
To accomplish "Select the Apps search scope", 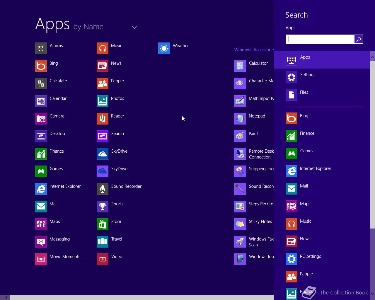I will pos(322,60).
